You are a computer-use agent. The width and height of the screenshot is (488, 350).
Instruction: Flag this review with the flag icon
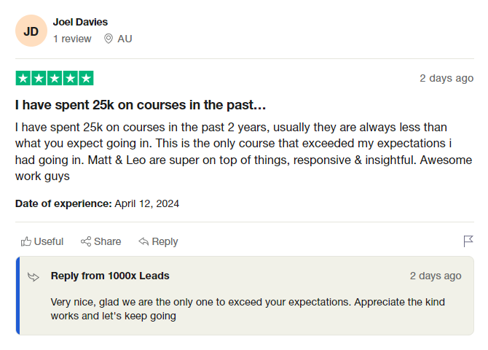(x=468, y=241)
